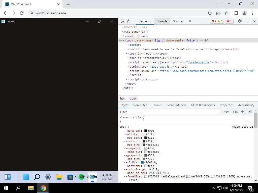The width and height of the screenshot is (258, 193).
Task: Expand the span id="root" node
Action: point(126,53)
